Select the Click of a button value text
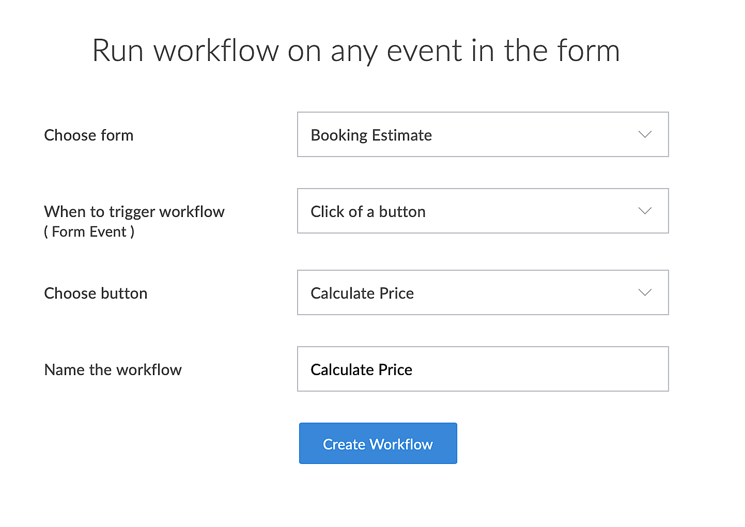Image resolution: width=745 pixels, height=527 pixels. [x=368, y=212]
